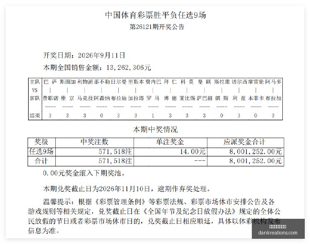Viewport: 310px width, 244px height.
Task: Select away team 加拉塔
Action: pyautogui.click(x=136, y=98)
